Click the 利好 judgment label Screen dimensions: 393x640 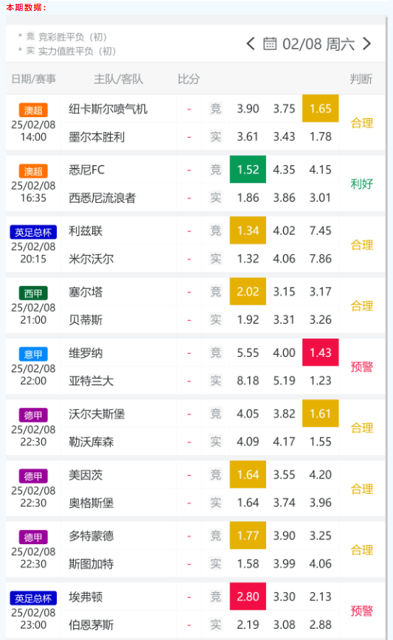(361, 184)
